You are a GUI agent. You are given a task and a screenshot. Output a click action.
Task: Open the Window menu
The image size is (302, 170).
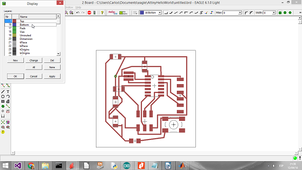tap(69, 8)
